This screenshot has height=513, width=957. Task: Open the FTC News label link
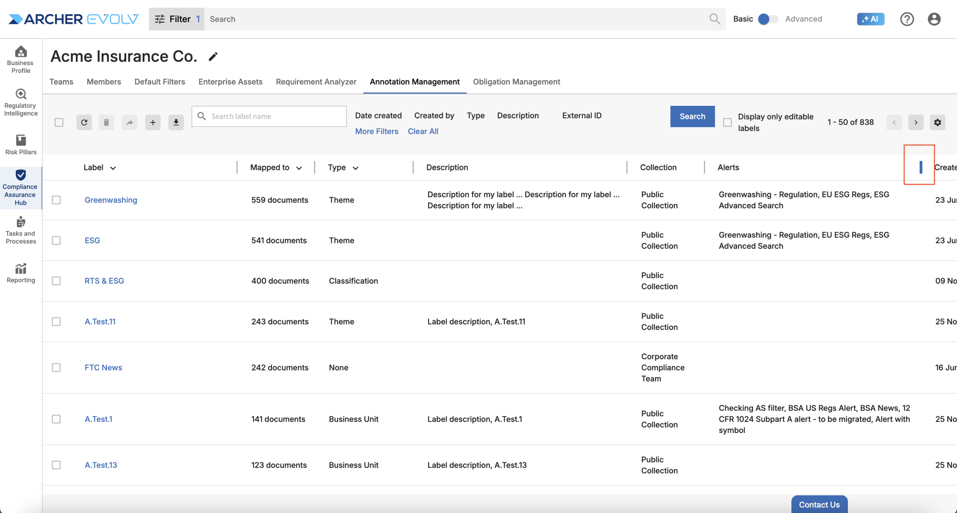[103, 368]
